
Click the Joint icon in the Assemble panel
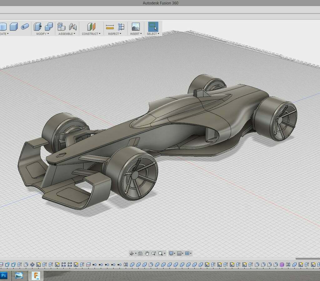point(73,26)
